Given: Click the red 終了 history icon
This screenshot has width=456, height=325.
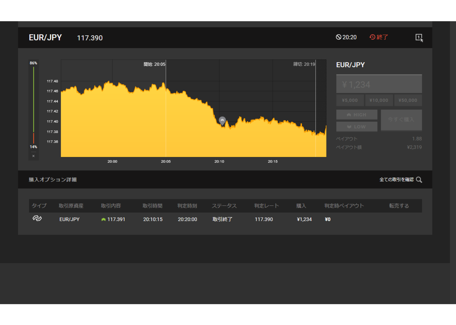Looking at the screenshot, I should [x=372, y=37].
